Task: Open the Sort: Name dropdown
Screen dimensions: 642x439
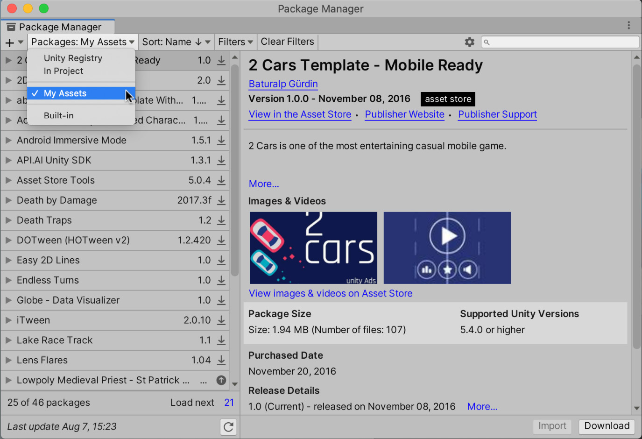Action: tap(176, 42)
